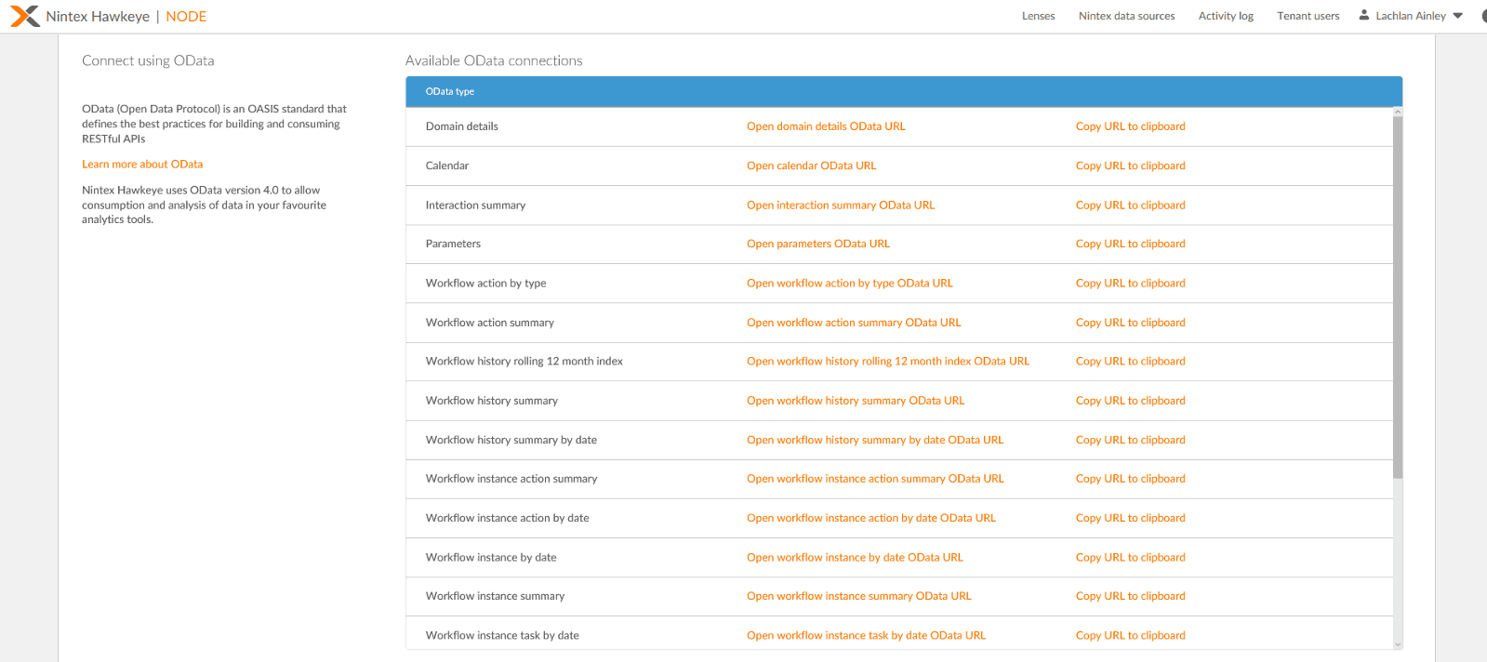Click the Nintex X logo icon
The width and height of the screenshot is (1487, 662).
(x=25, y=16)
